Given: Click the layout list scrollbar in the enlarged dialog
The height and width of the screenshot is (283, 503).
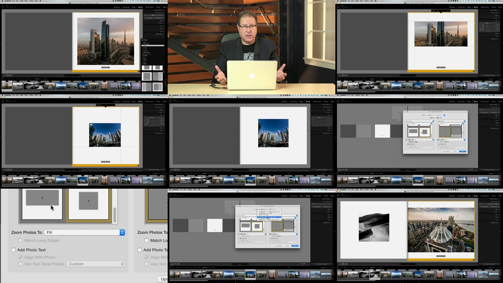Looking at the screenshot, I should (115, 215).
